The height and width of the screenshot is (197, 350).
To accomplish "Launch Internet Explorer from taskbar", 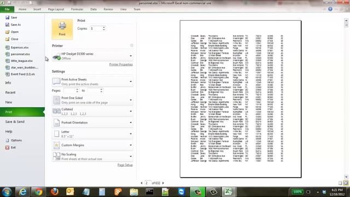I will coord(22,192).
